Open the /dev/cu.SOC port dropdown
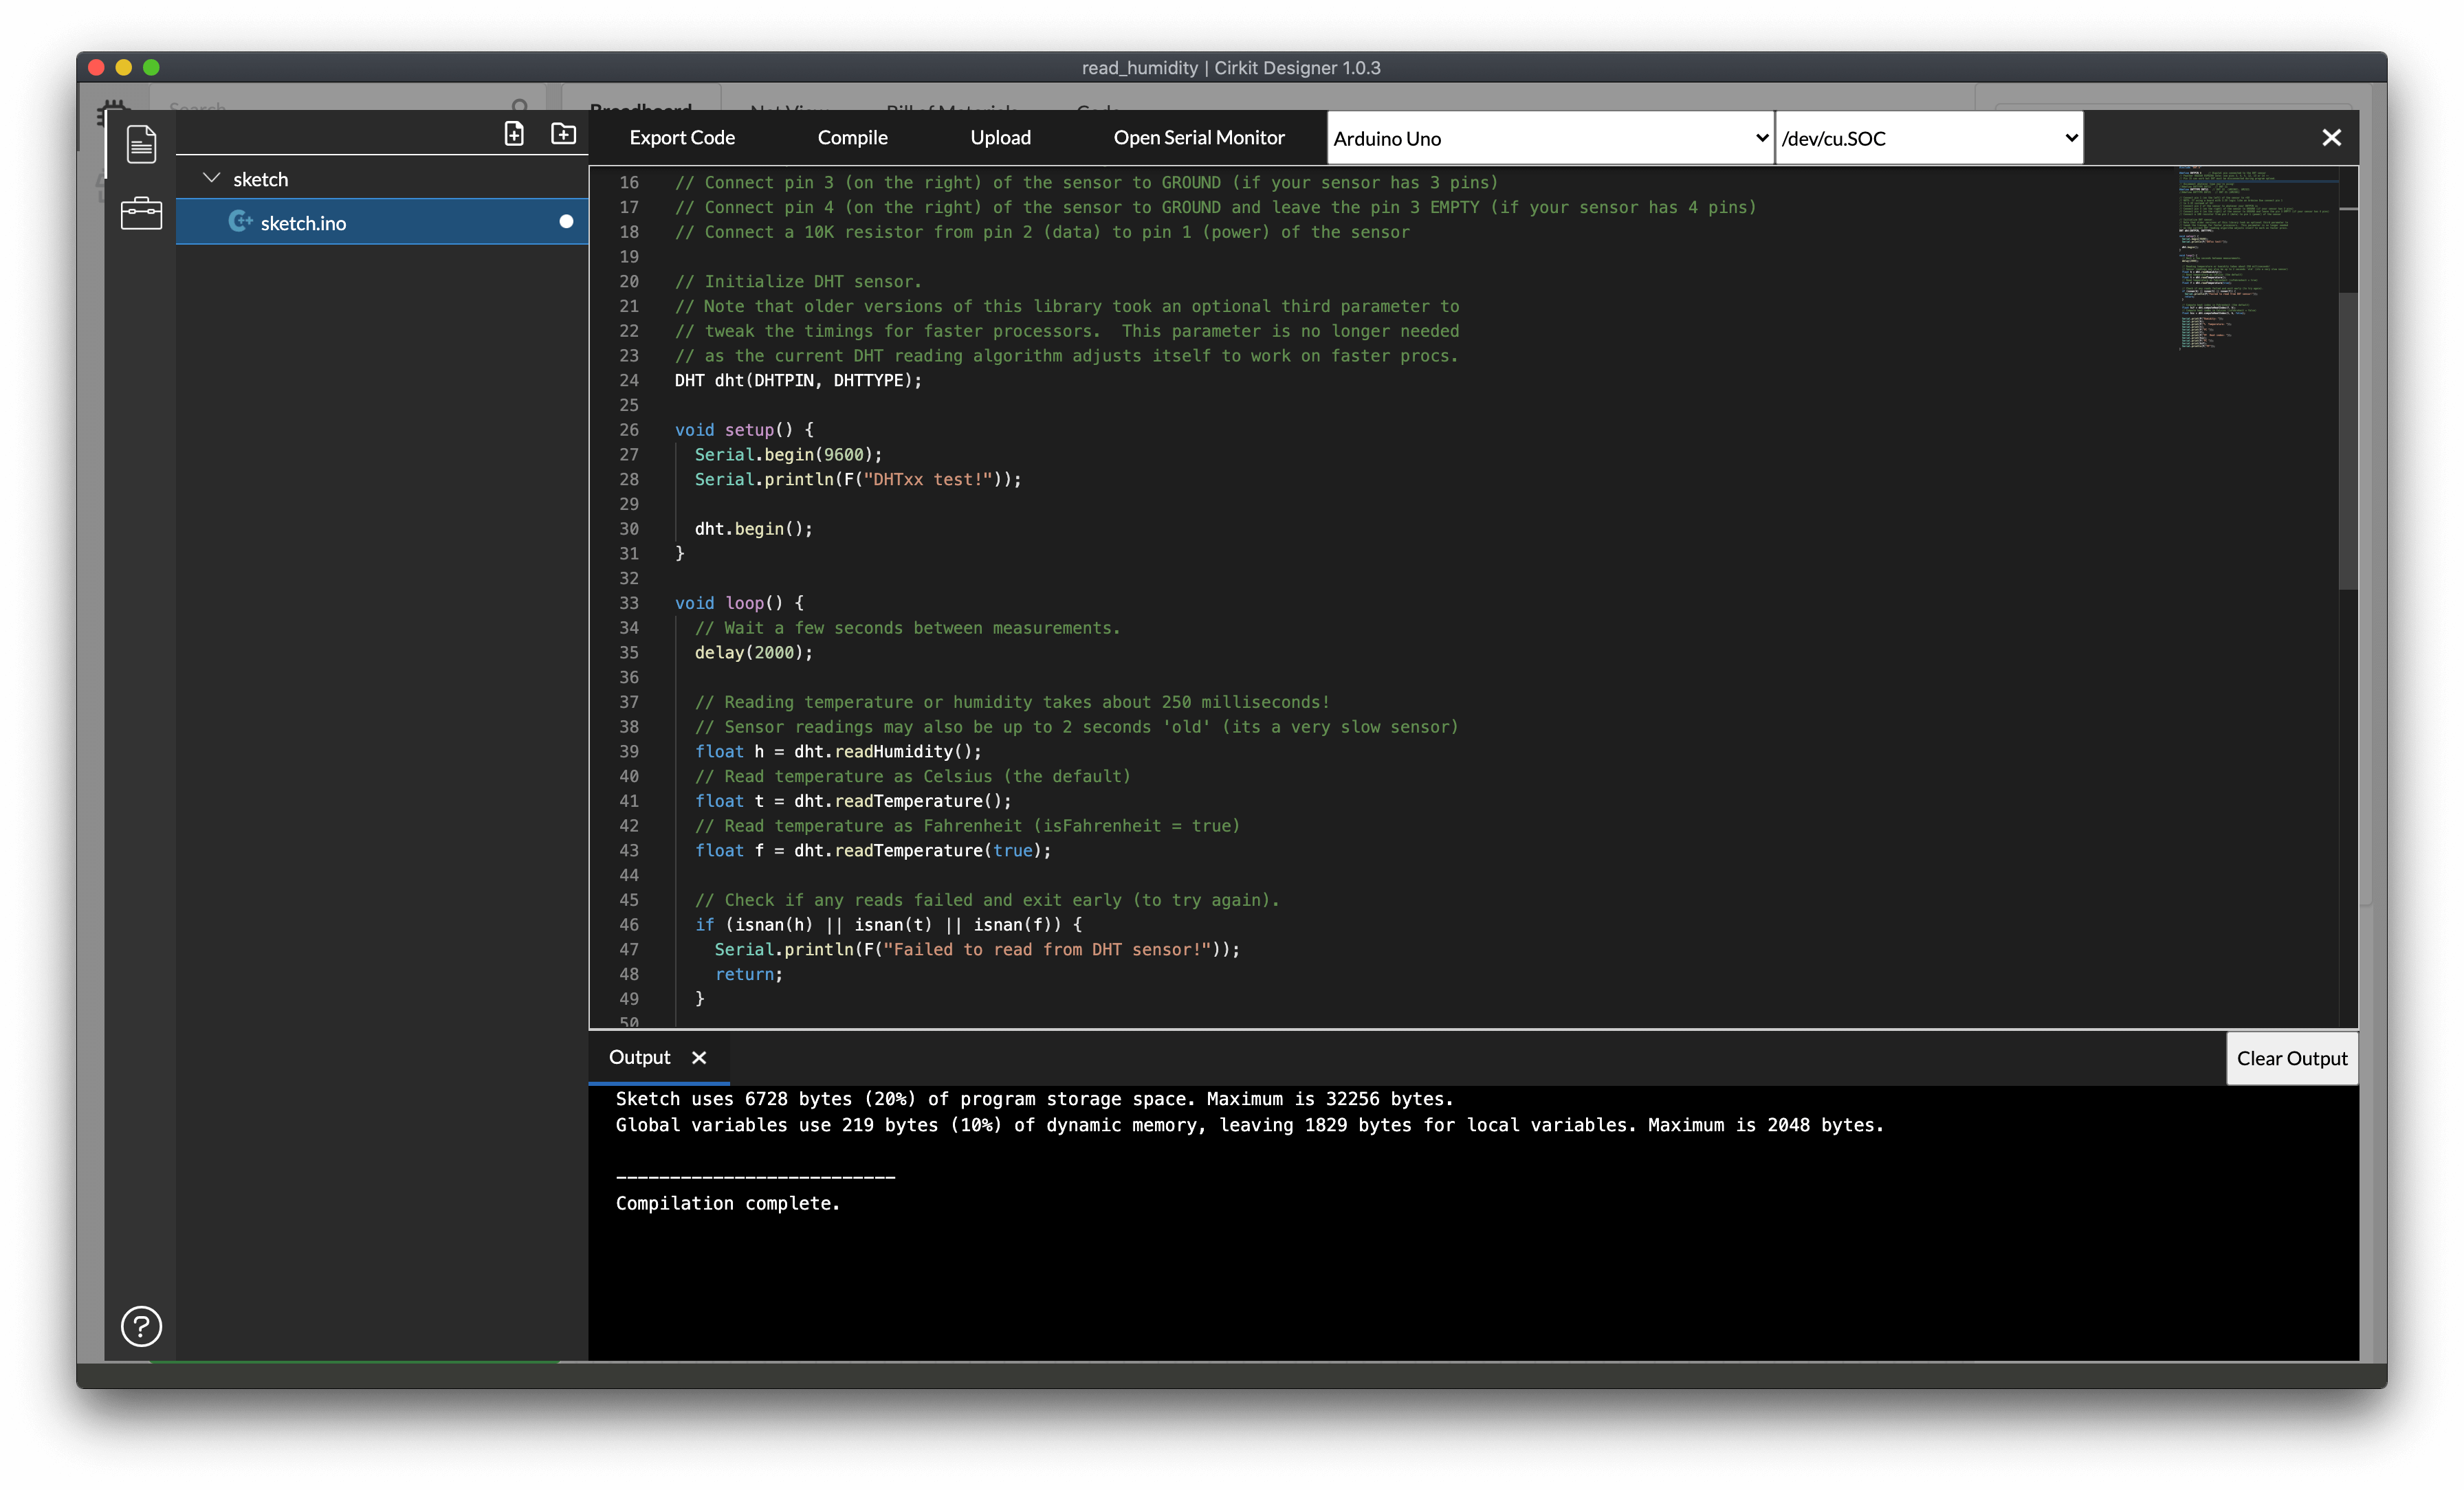This screenshot has width=2464, height=1490. [1929, 139]
